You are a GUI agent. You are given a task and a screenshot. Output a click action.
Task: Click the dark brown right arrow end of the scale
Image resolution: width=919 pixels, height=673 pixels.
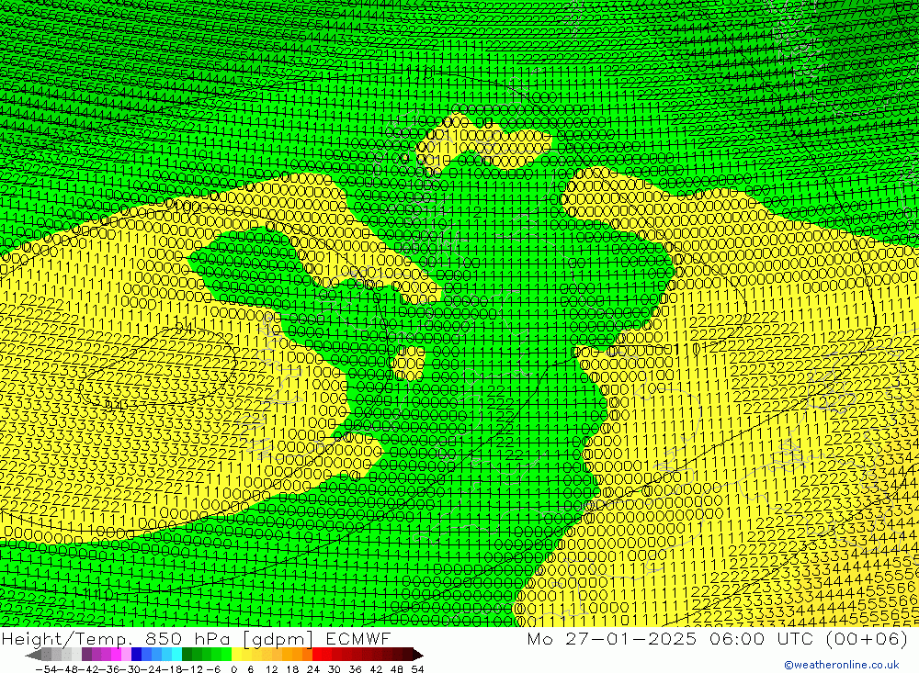tap(418, 655)
